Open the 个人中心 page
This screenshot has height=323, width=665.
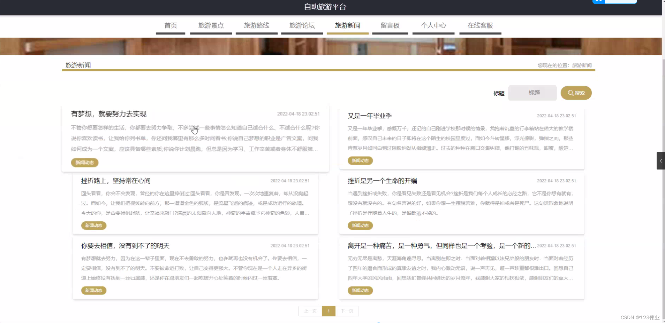433,25
